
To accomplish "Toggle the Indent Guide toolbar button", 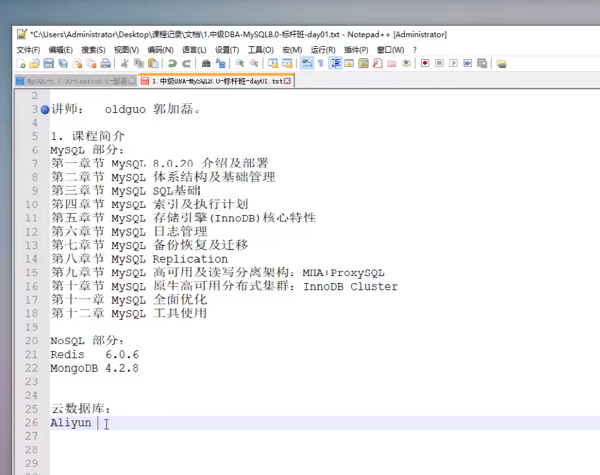I will point(336,64).
